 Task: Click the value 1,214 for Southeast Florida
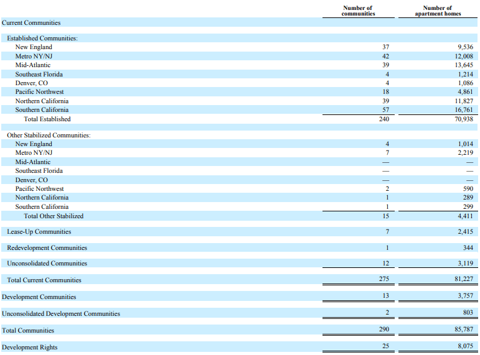click(x=465, y=74)
